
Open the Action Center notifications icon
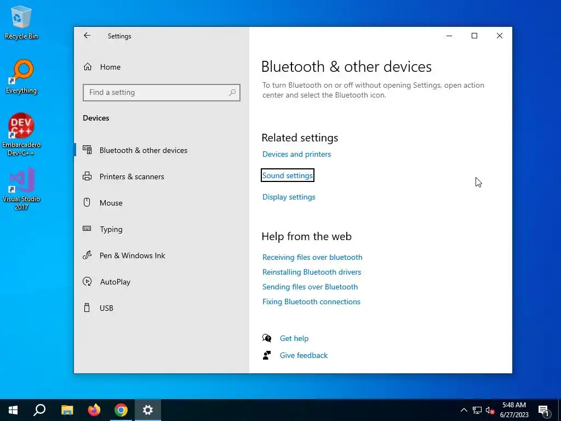tap(544, 410)
